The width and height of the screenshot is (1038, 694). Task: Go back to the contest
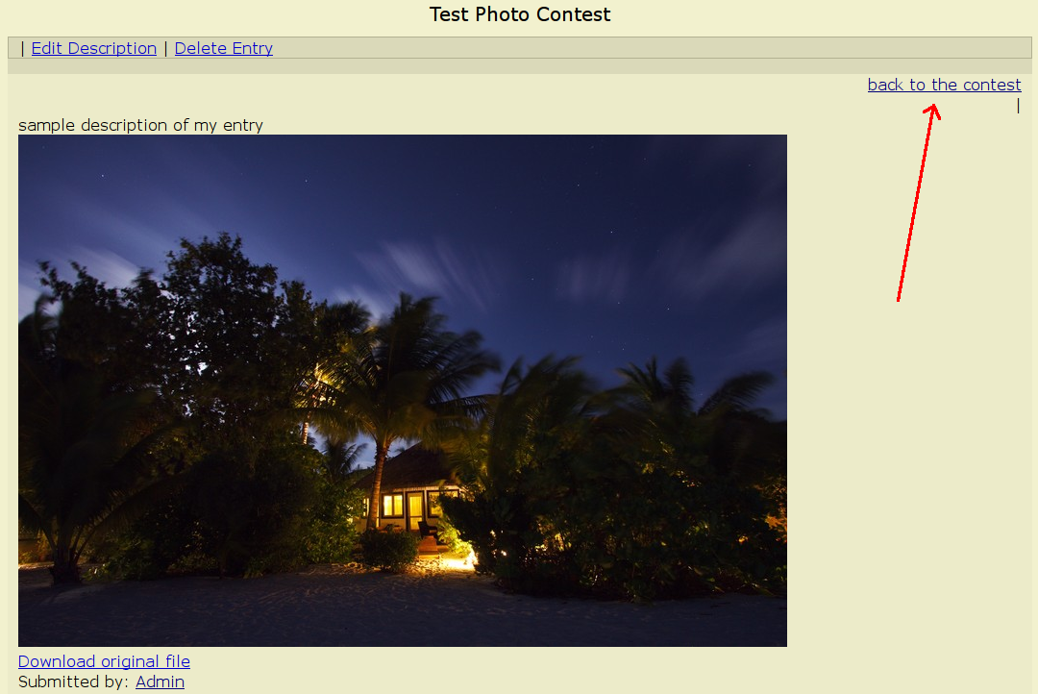[x=944, y=85]
